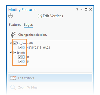Collapse the lot_Lines tree node
100x95 pixels.
(11, 43)
